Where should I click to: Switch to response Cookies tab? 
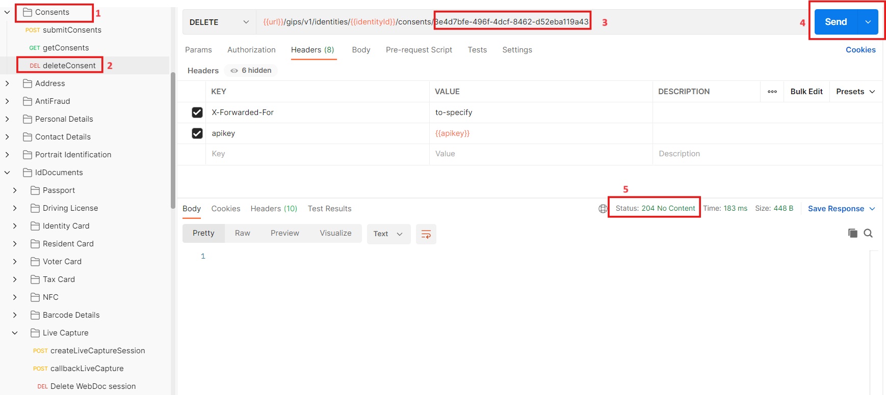(226, 209)
